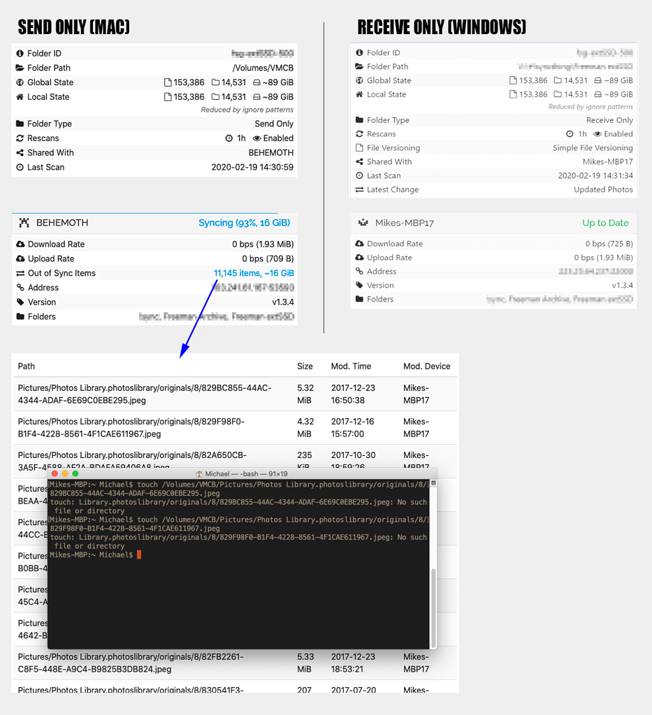Click the Version tag icon under Mikes-MBP17
Screen dimensions: 652x715
[x=359, y=286]
